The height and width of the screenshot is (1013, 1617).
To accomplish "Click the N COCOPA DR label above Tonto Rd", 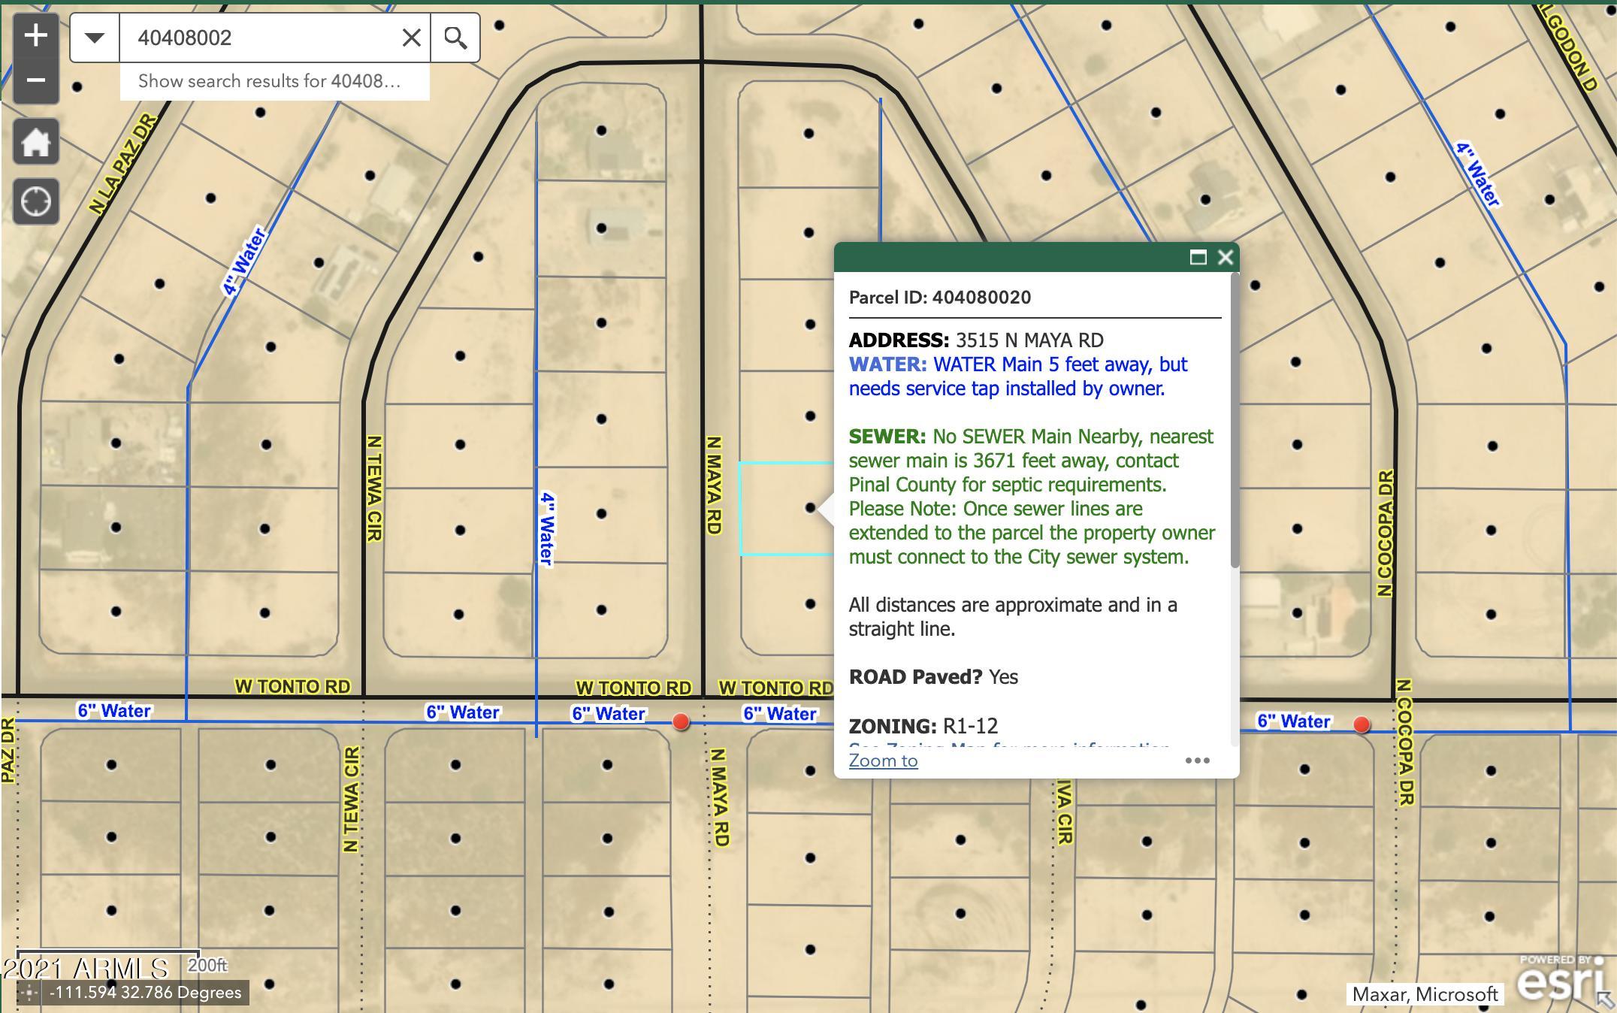I will [1386, 534].
